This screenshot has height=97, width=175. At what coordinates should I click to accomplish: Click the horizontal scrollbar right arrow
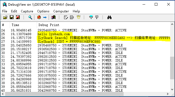coord(167,94)
